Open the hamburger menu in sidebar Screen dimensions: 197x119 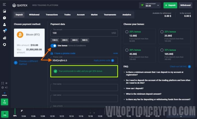pos(4,5)
